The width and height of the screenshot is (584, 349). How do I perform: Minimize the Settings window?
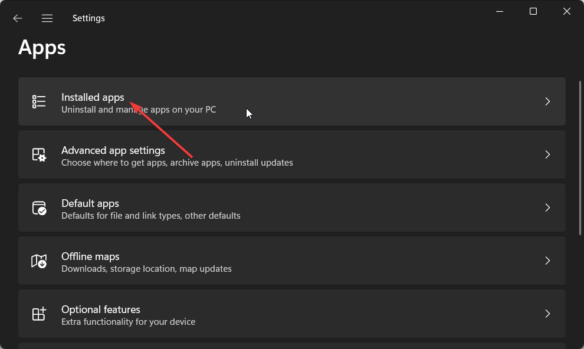tap(500, 12)
